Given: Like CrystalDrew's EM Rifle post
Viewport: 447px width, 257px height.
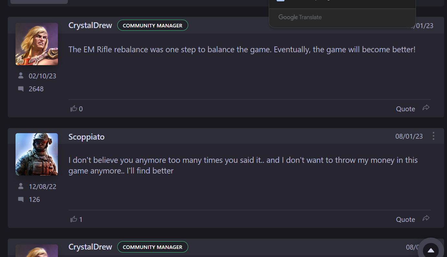Looking at the screenshot, I should click(x=74, y=109).
